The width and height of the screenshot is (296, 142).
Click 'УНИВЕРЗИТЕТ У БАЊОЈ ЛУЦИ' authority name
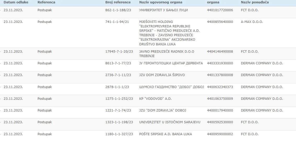click(163, 10)
